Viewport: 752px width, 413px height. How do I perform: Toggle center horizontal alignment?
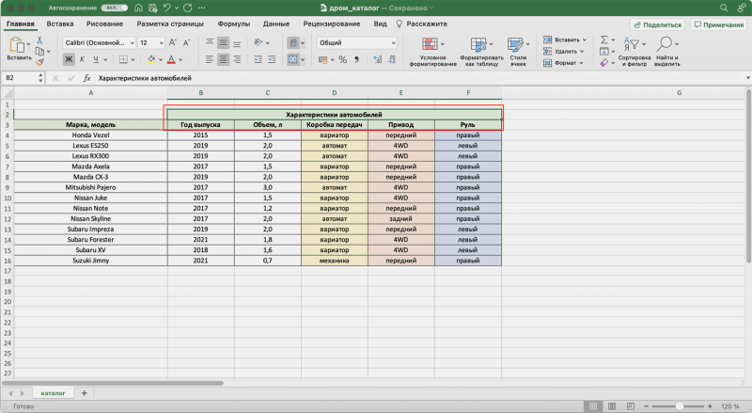[223, 59]
